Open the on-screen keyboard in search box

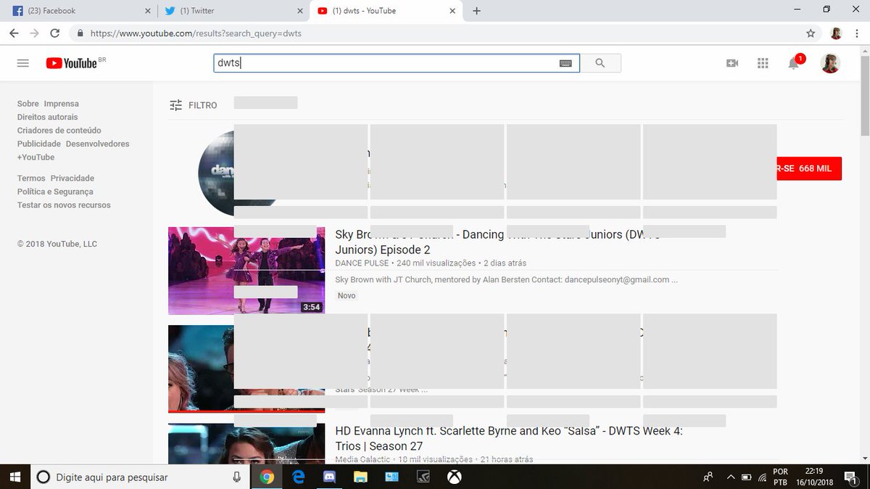(x=565, y=63)
